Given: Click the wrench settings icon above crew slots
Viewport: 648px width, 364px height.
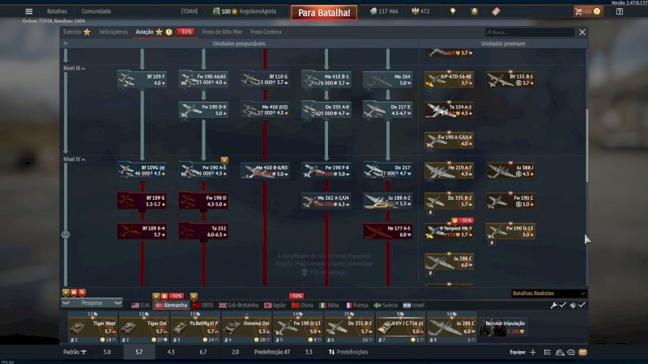Looking at the screenshot, I should [x=553, y=305].
